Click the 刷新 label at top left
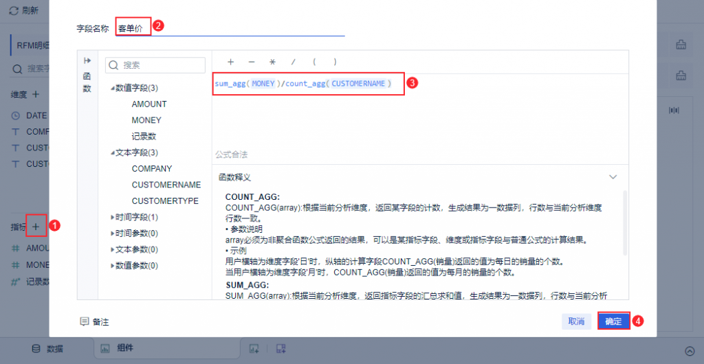The width and height of the screenshot is (704, 364). click(30, 11)
